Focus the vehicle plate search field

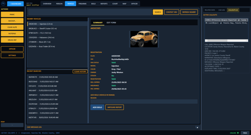90,12
